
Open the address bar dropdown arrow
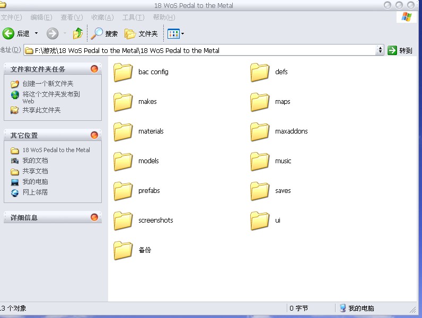pyautogui.click(x=380, y=50)
